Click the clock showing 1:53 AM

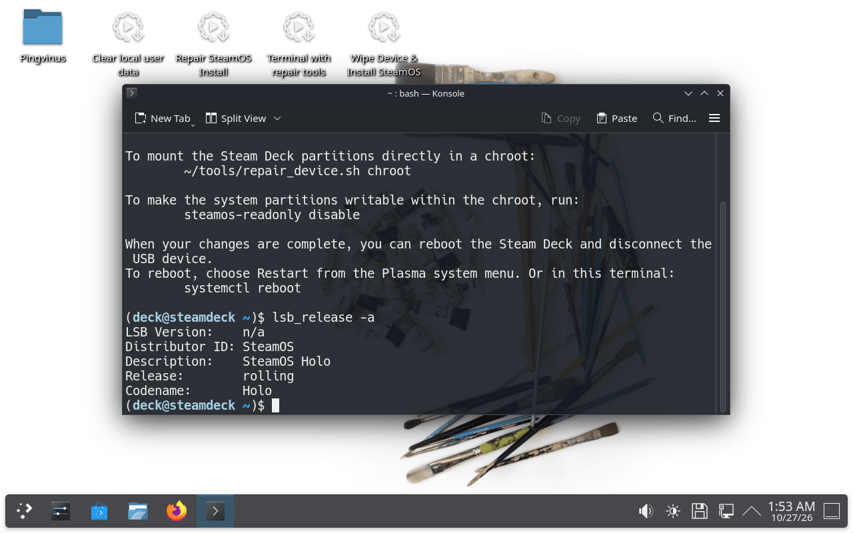(x=791, y=511)
